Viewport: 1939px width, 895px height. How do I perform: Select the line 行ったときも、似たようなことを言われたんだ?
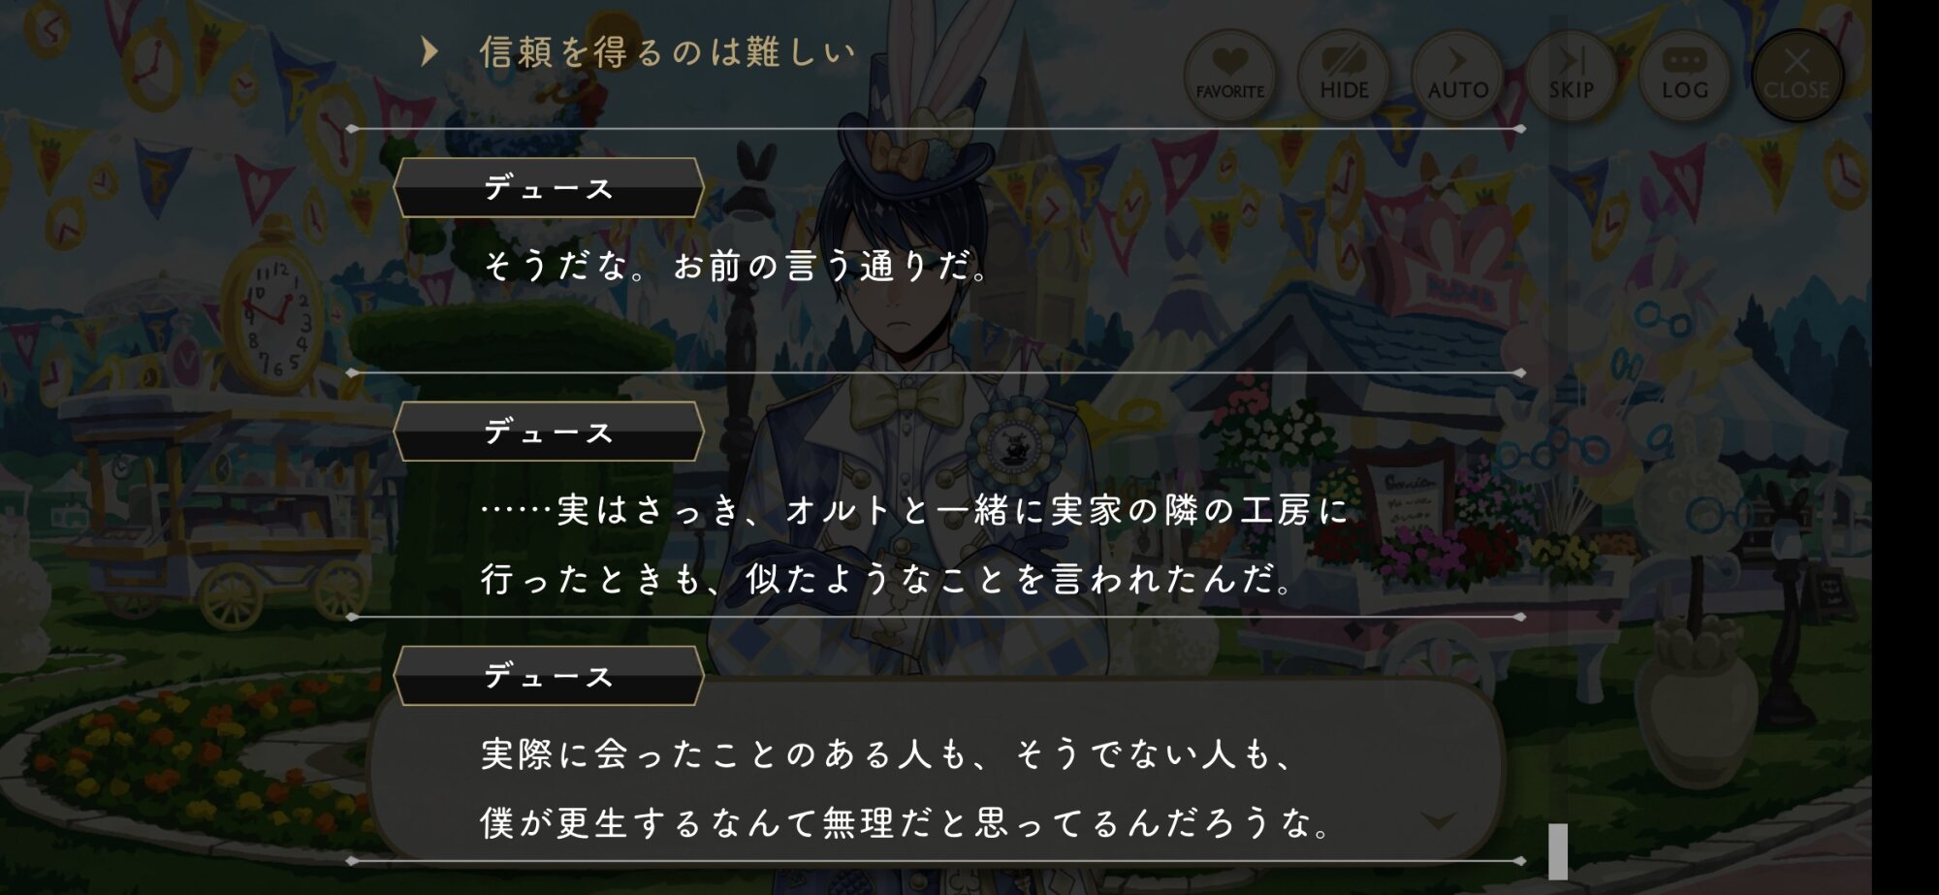coord(886,580)
